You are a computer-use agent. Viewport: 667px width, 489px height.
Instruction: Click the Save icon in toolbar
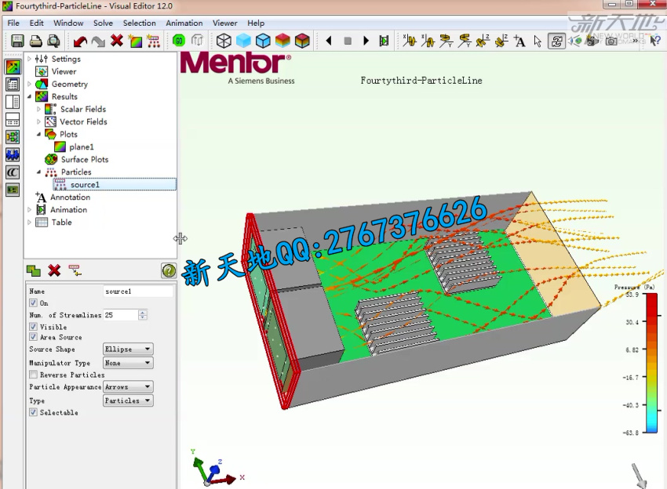[x=16, y=41]
